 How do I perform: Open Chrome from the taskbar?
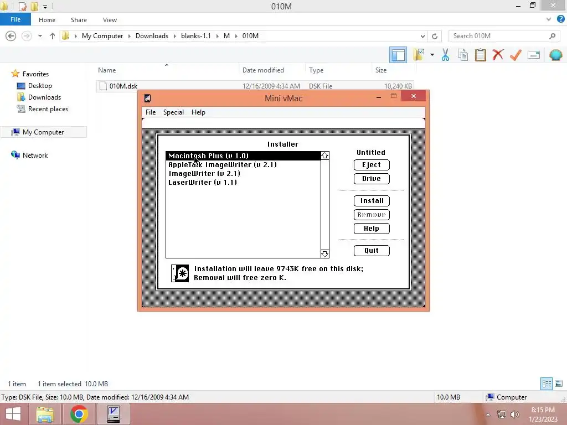(x=79, y=414)
